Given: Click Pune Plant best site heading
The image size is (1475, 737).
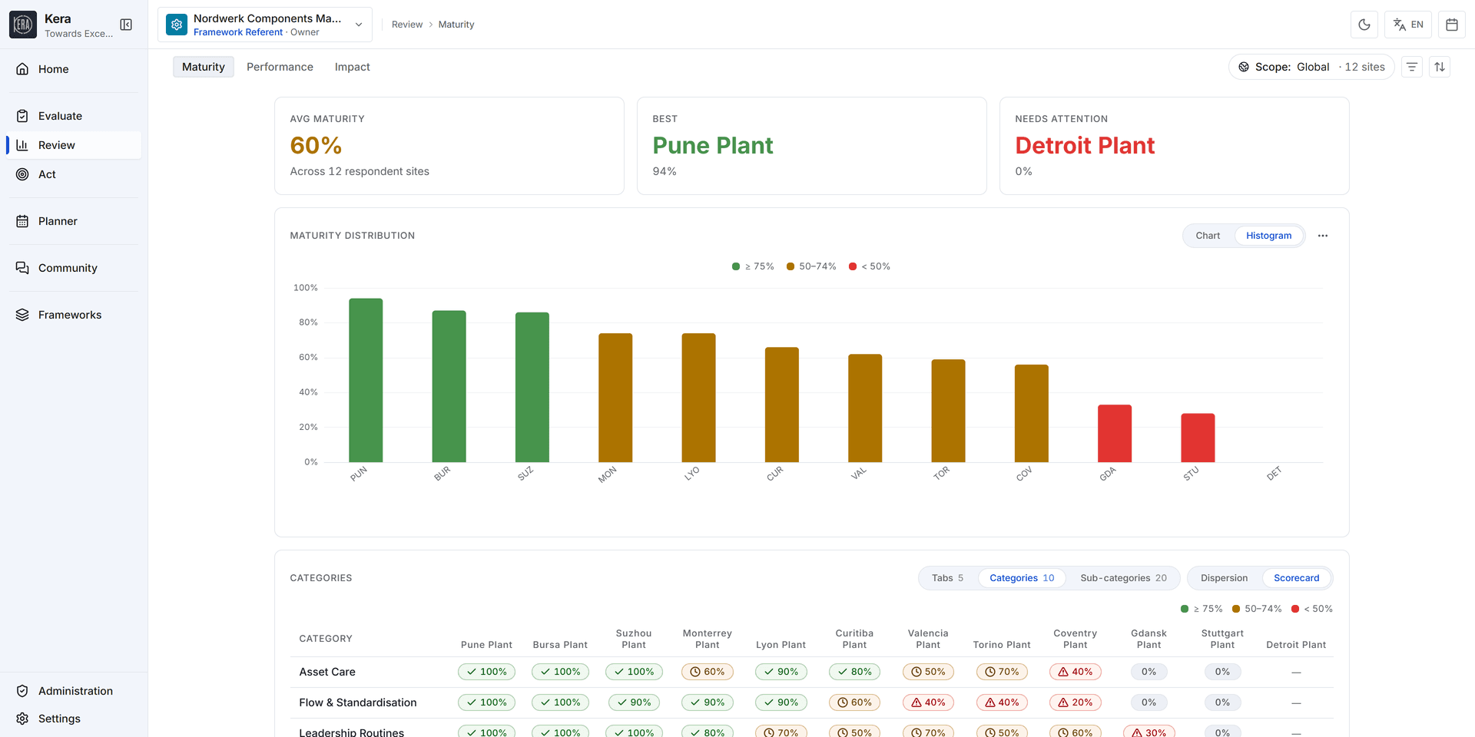Looking at the screenshot, I should 712,145.
